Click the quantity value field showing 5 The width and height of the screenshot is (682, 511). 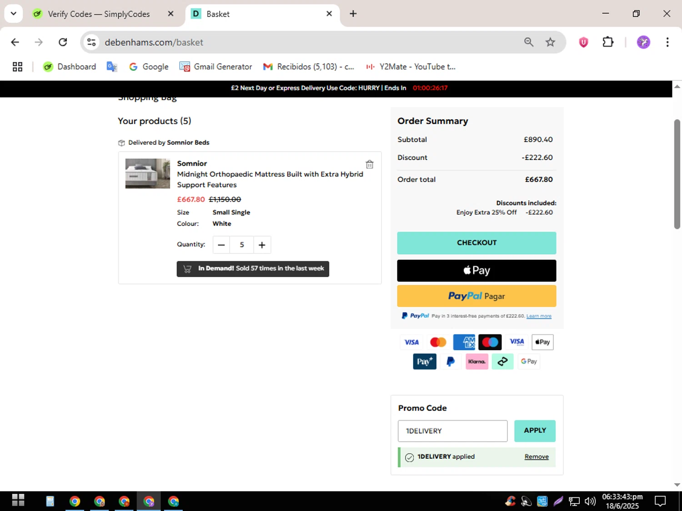[x=242, y=245]
